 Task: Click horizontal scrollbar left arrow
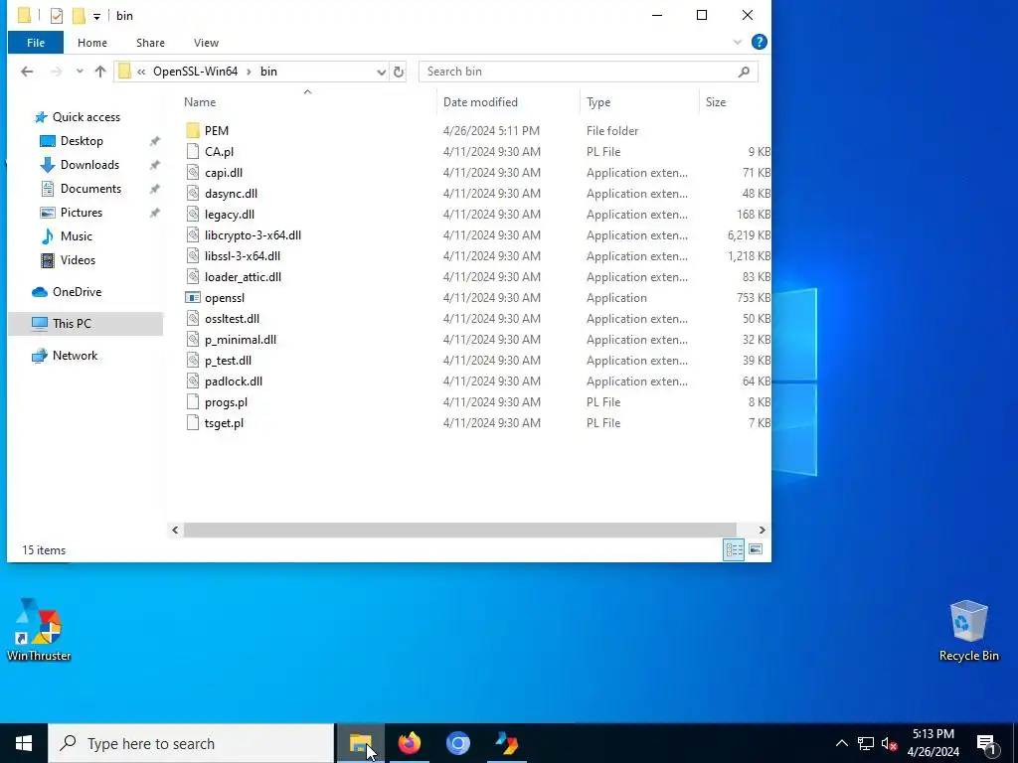[175, 531]
